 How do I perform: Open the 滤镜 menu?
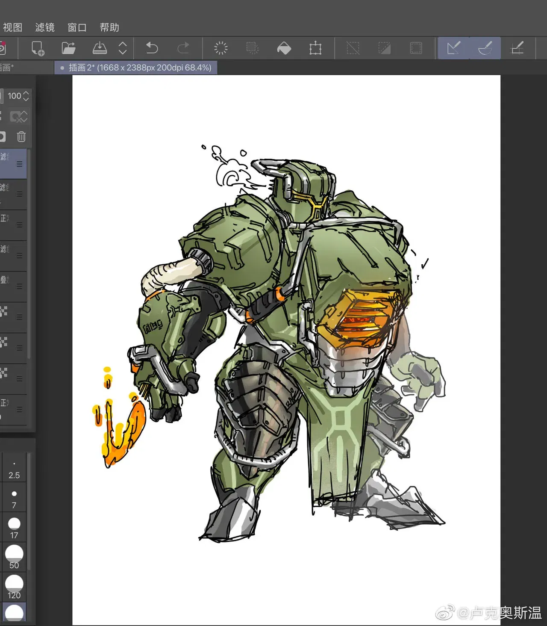(45, 27)
